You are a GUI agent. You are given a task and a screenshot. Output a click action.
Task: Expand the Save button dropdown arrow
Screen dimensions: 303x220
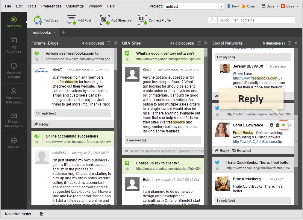pyautogui.click(x=277, y=6)
